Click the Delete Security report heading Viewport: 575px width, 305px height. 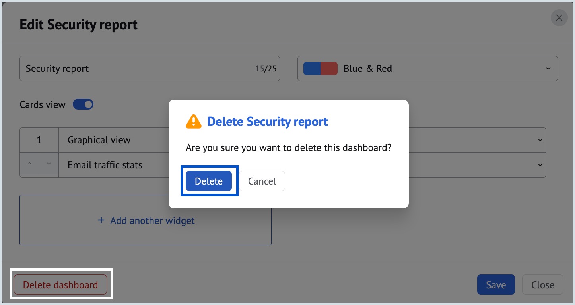pos(268,122)
